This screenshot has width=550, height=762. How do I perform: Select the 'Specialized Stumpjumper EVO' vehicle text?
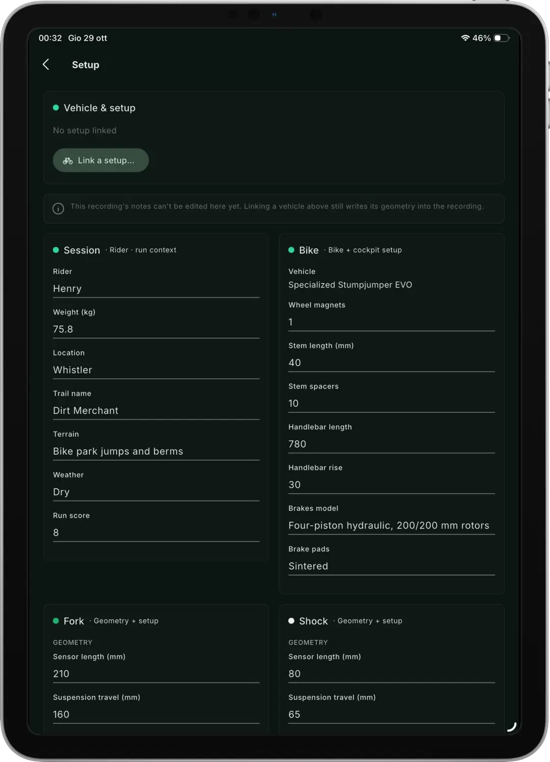click(x=350, y=285)
